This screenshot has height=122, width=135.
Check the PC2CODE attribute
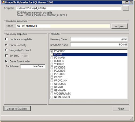[x=52, y=71]
